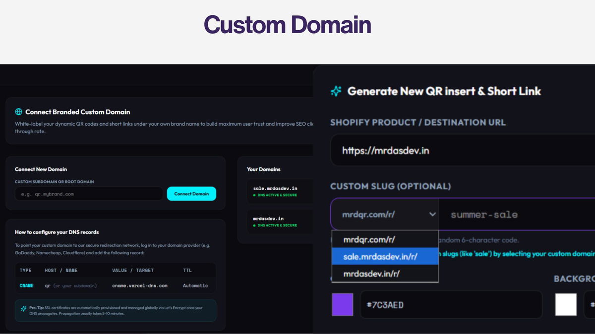Click the VALUE / TARGET column header
The height and width of the screenshot is (334, 595).
click(133, 270)
